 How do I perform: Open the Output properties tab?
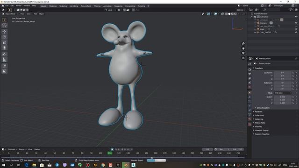tap(249, 74)
